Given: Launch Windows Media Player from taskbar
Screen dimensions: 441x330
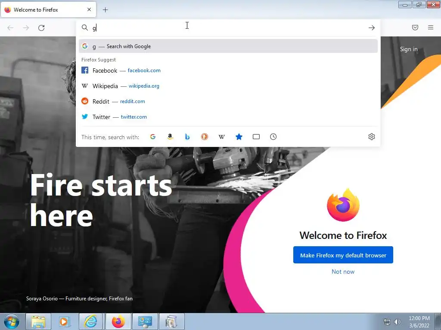Looking at the screenshot, I should (x=65, y=321).
